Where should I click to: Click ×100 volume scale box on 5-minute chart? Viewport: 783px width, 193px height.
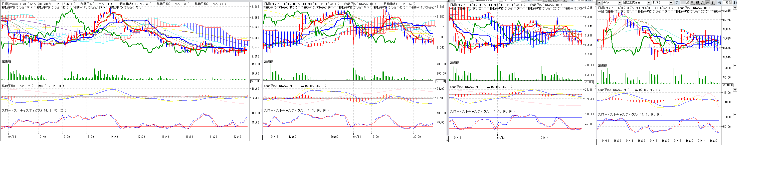tap(255, 81)
